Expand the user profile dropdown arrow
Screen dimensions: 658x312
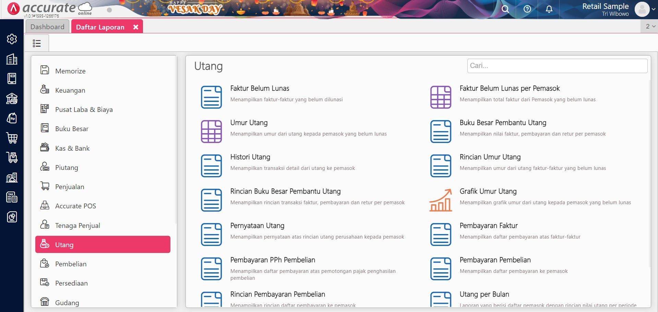[x=654, y=10]
